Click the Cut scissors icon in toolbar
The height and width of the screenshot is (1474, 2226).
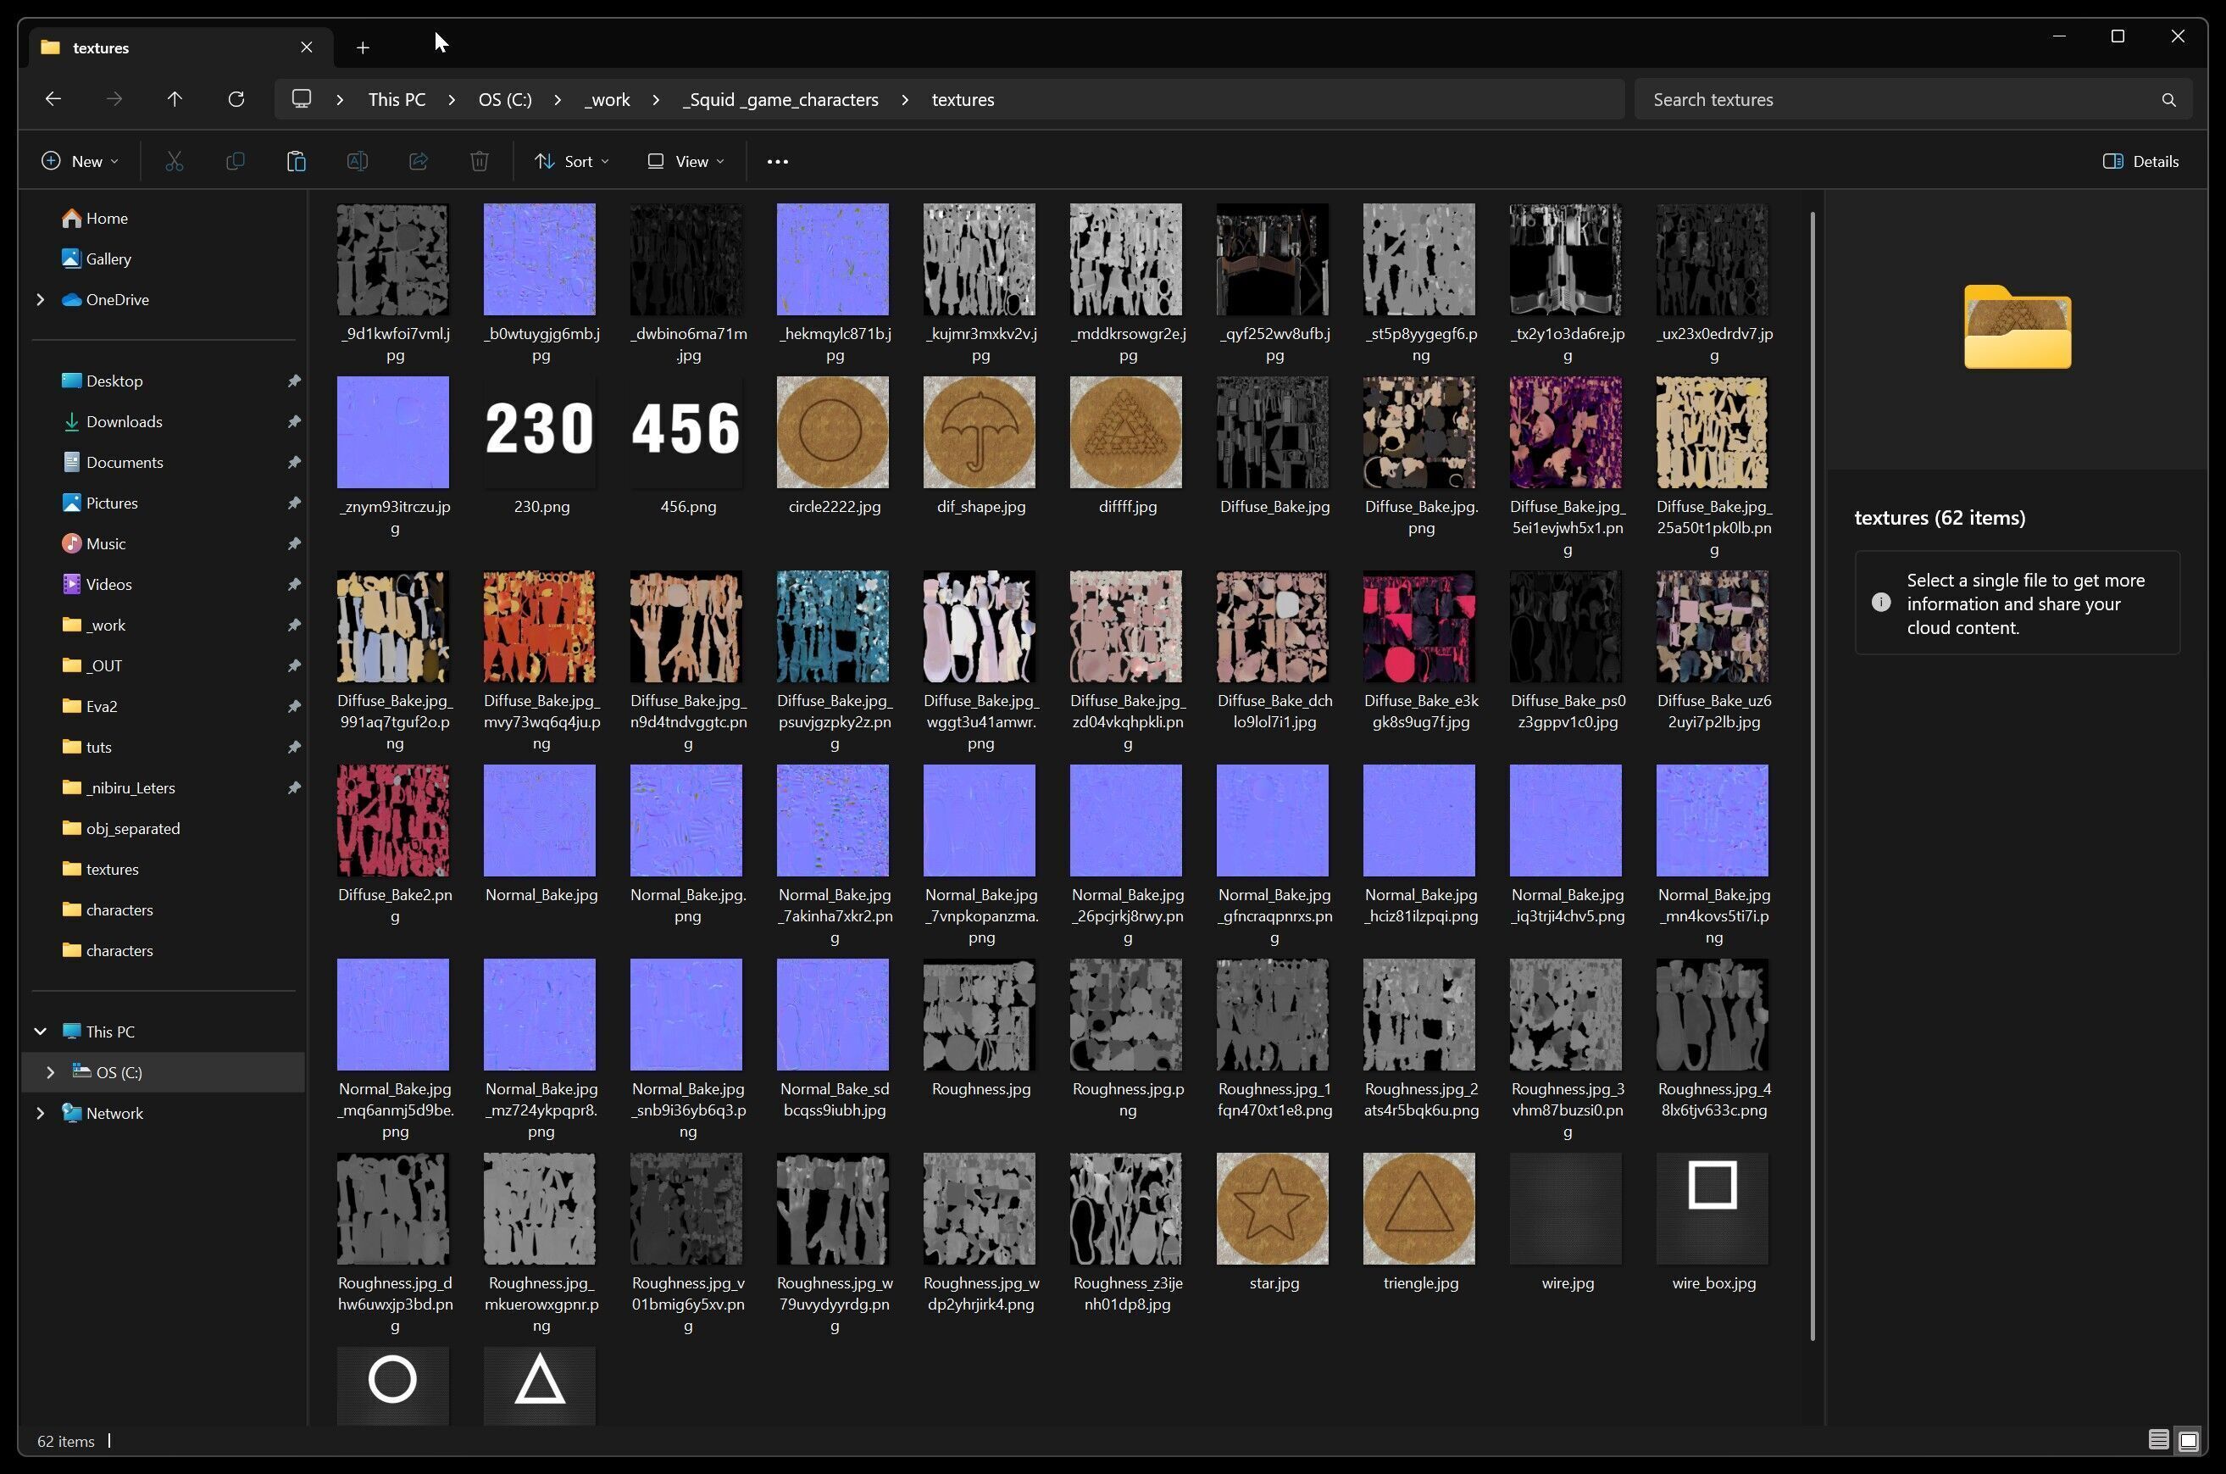point(174,162)
